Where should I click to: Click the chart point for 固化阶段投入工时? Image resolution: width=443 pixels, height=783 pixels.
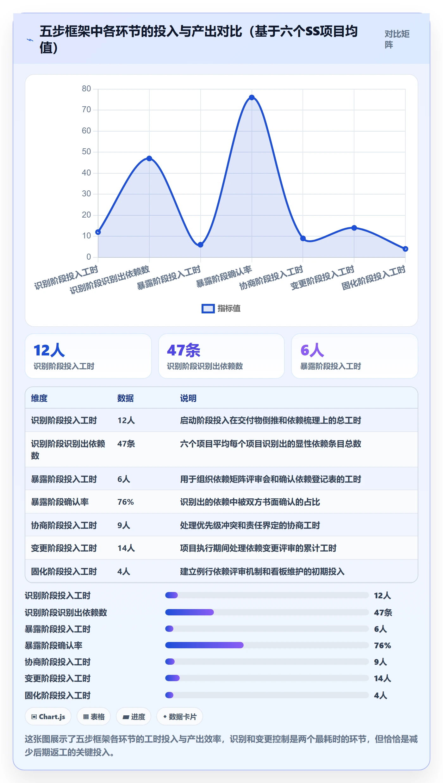click(405, 249)
